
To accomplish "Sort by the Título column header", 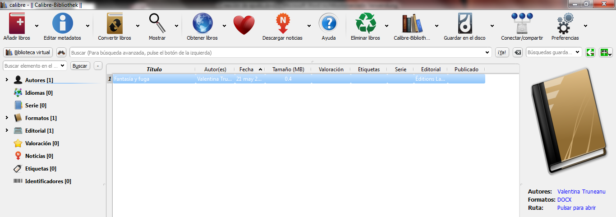I will click(x=154, y=69).
